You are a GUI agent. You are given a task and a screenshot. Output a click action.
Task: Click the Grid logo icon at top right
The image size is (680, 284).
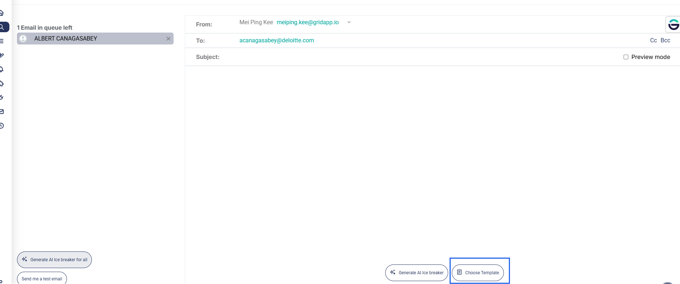click(x=673, y=25)
